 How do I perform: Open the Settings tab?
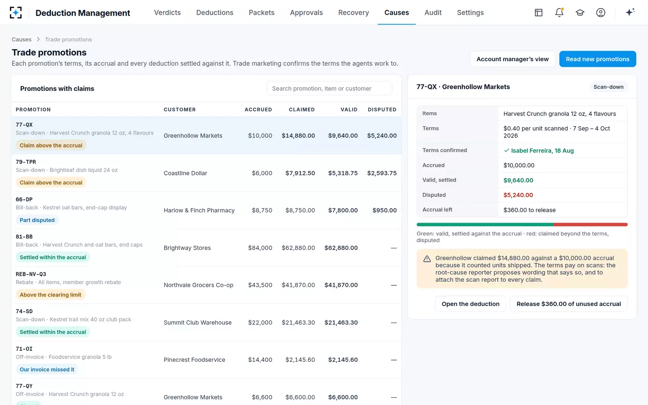[x=470, y=13]
